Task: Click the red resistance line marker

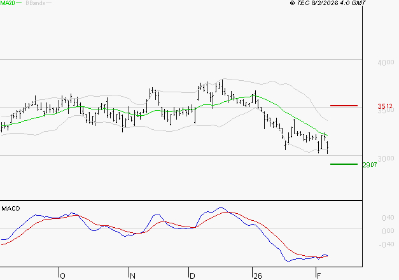Action: (344, 106)
